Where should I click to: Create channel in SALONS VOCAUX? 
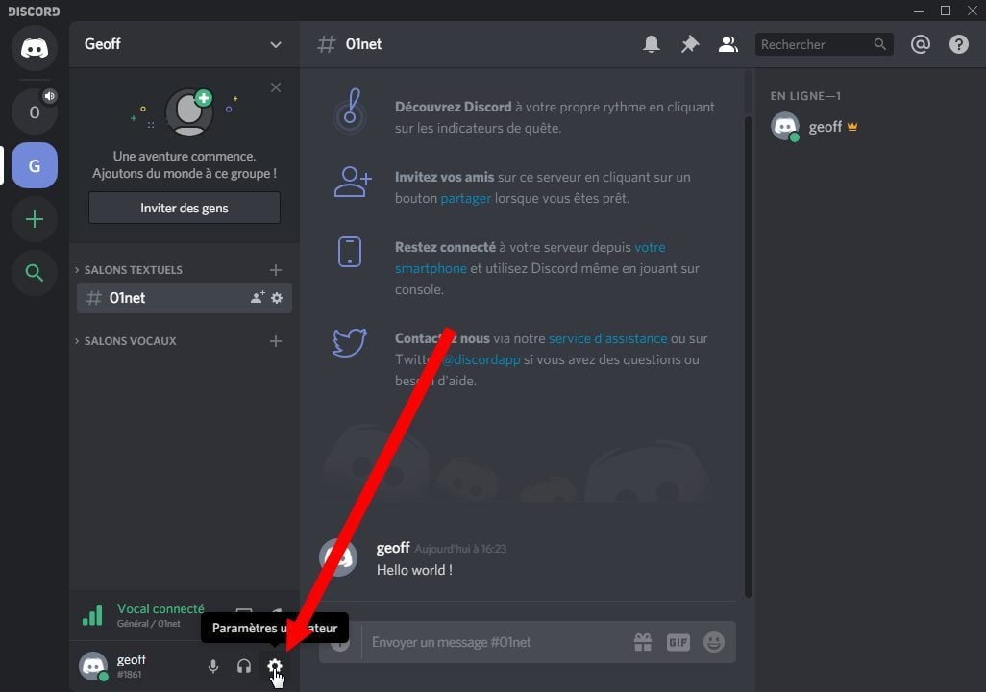[x=276, y=341]
